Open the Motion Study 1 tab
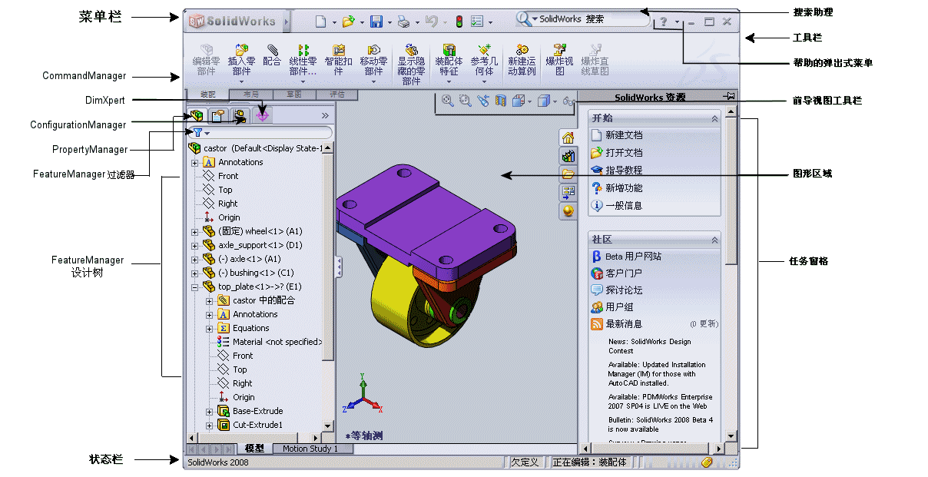This screenshot has width=928, height=477. pos(310,449)
